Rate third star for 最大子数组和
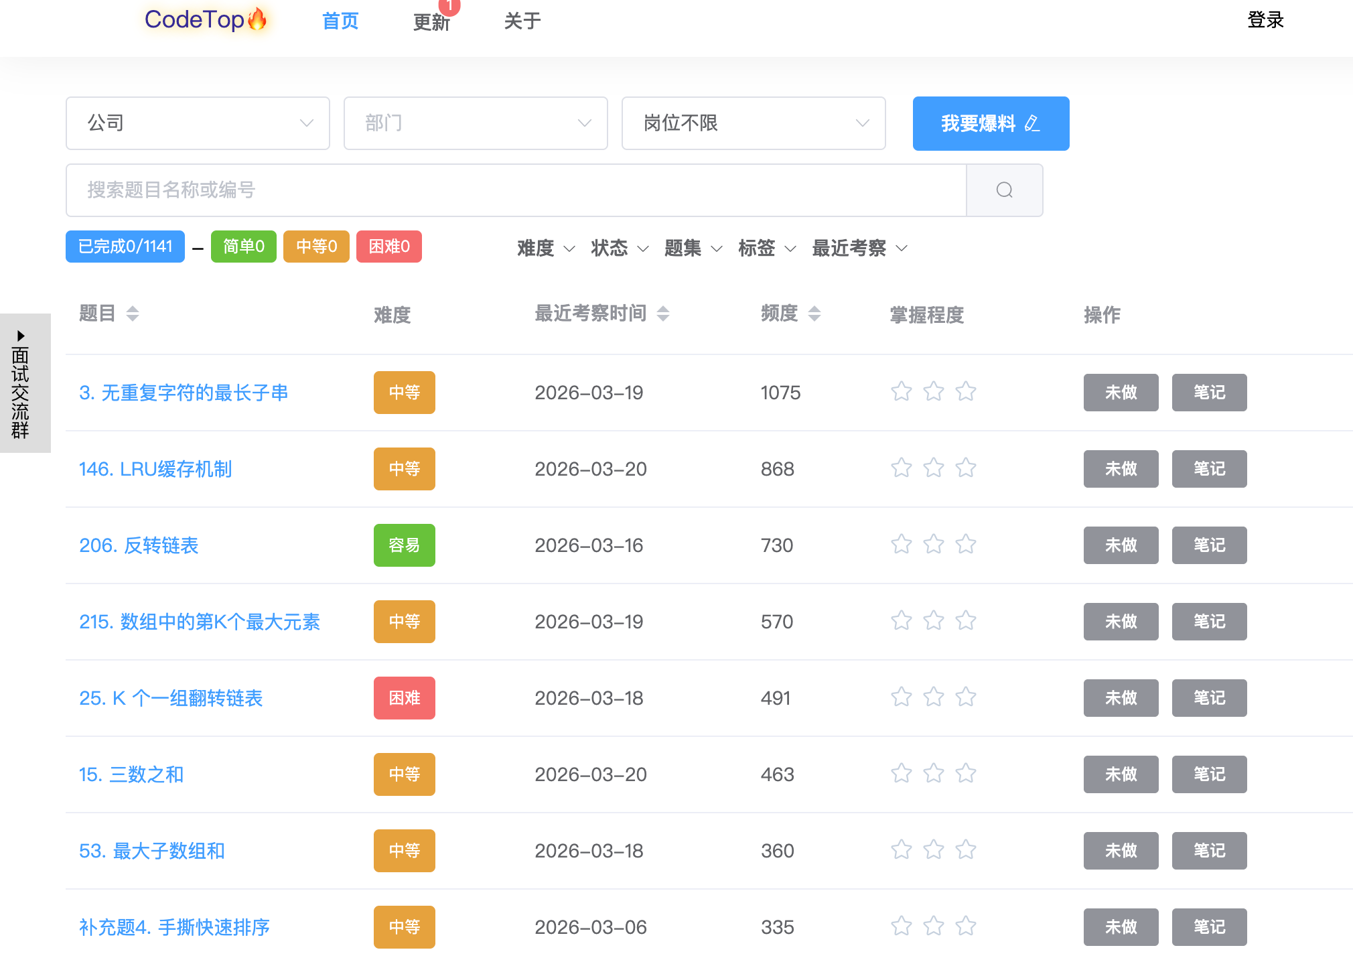This screenshot has height=962, width=1353. point(966,849)
